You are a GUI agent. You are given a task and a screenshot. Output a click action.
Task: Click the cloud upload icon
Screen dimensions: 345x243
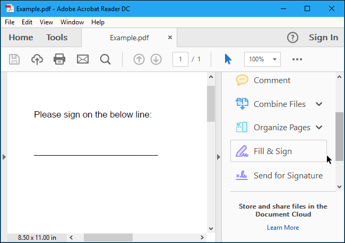click(x=37, y=59)
